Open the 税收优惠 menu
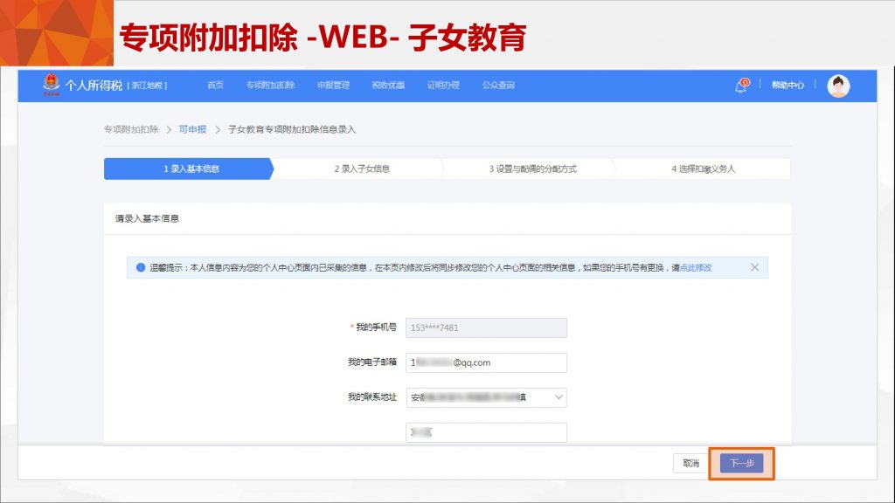This screenshot has width=895, height=503. point(388,86)
